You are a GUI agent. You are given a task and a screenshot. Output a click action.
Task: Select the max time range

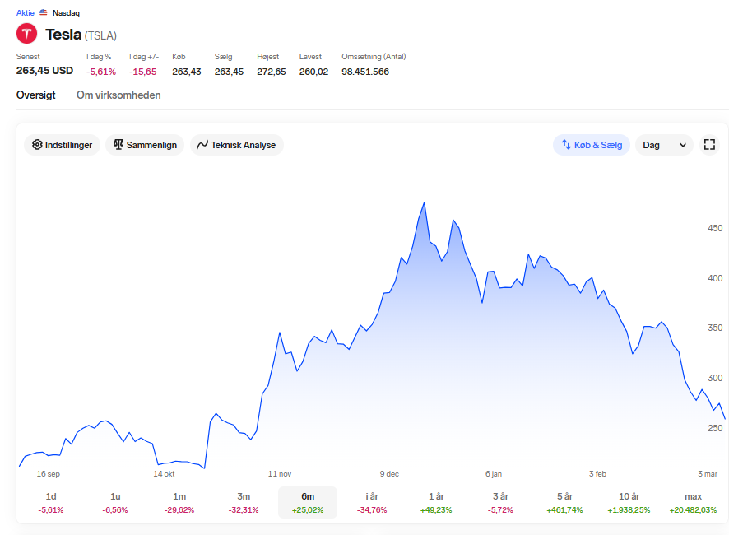point(693,502)
